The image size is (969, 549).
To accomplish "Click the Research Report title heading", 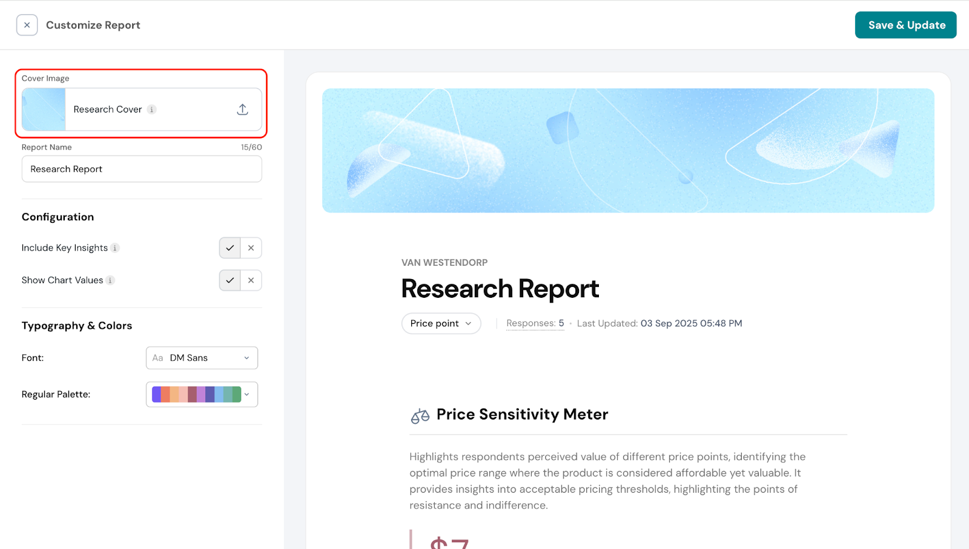I will coord(500,289).
